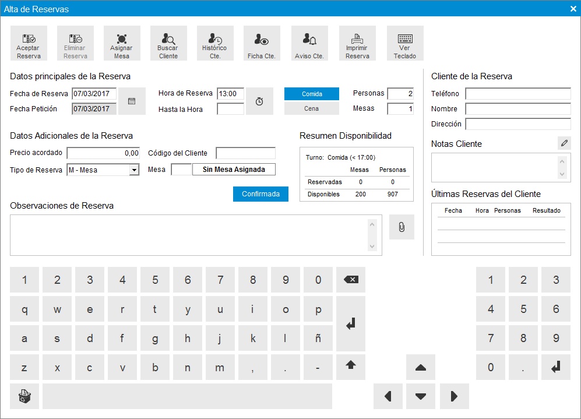
Task: Open Ficha Cte. customer card
Action: [261, 44]
